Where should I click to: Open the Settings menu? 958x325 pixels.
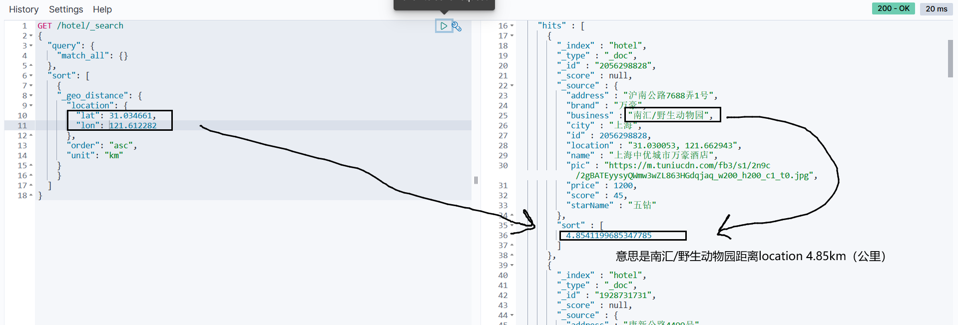click(66, 9)
